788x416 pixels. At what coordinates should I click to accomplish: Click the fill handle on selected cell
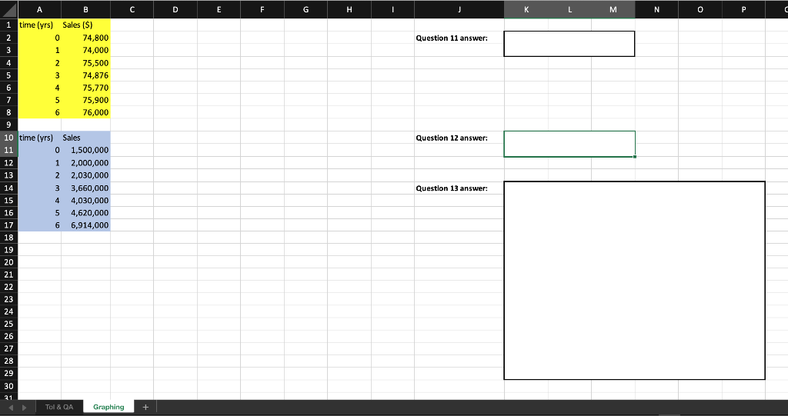point(635,157)
